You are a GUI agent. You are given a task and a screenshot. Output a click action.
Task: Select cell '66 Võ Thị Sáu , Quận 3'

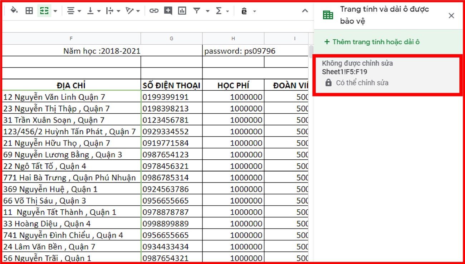[71, 200]
